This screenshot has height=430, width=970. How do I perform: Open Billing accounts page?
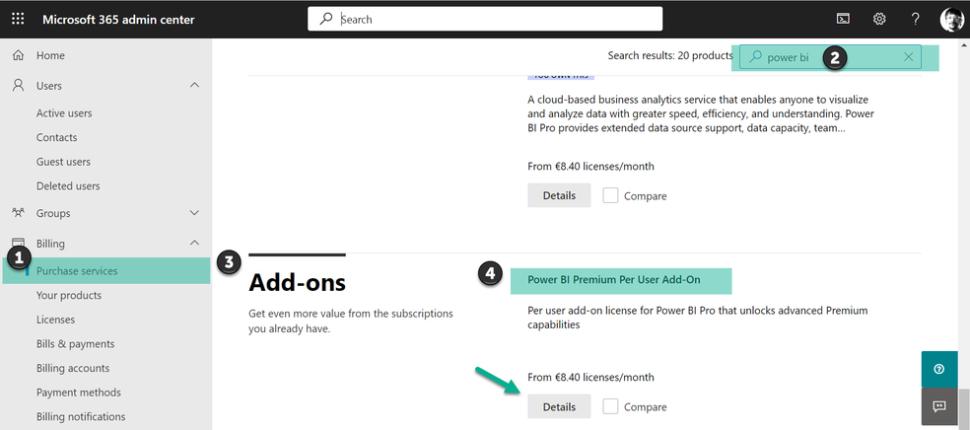[x=73, y=368]
